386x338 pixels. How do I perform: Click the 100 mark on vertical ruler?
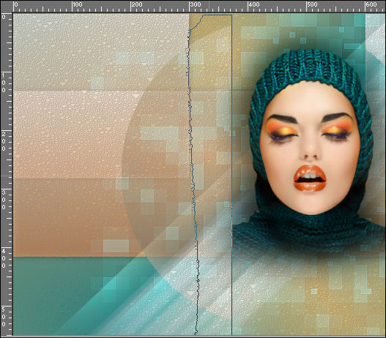click(4, 83)
